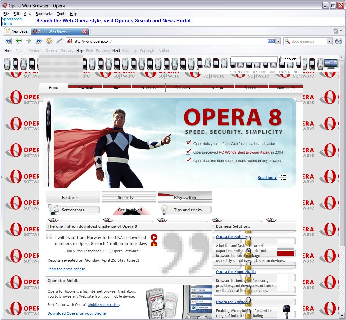
Task: Click the Features button
Action: point(73,197)
